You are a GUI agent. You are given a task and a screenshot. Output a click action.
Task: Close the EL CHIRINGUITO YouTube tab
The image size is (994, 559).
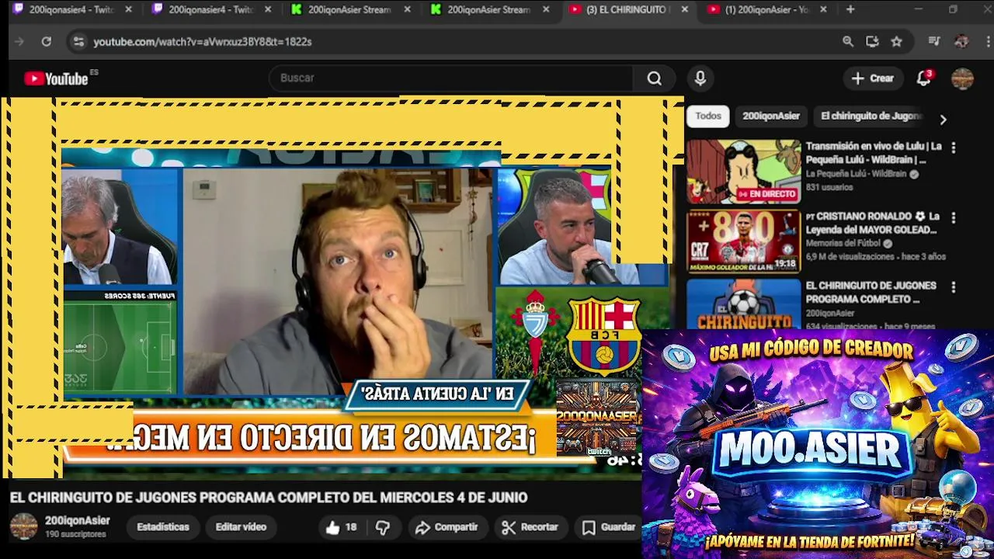(x=684, y=9)
